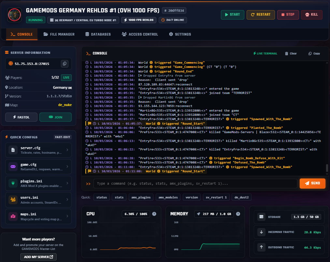The width and height of the screenshot is (330, 262).
Task: Open the plugins.ini quick config
Action: [38, 183]
